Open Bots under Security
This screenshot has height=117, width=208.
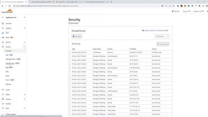pyautogui.click(x=7, y=71)
